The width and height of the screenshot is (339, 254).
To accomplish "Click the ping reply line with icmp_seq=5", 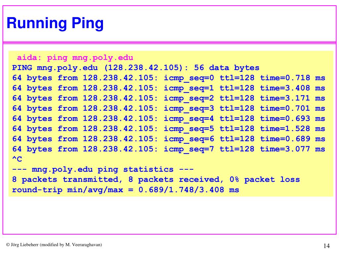I will [x=169, y=129].
